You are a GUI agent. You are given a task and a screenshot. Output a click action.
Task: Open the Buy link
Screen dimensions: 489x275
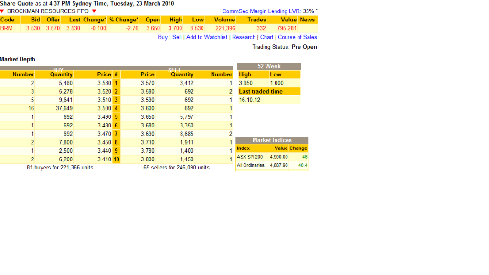(x=162, y=37)
